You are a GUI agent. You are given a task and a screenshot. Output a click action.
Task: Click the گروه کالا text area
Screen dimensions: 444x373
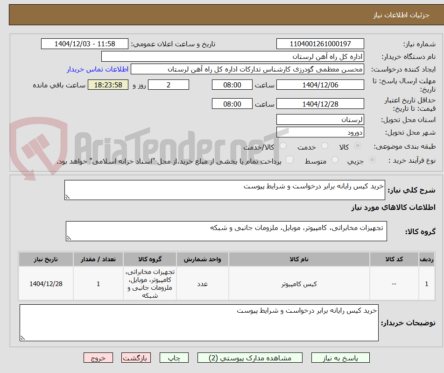pyautogui.click(x=226, y=231)
